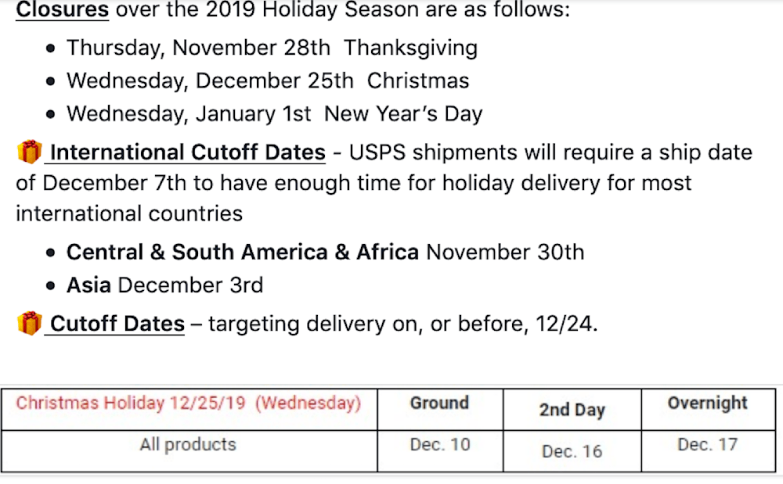The image size is (783, 484).
Task: Click the Overnight column header
Action: [x=707, y=403]
